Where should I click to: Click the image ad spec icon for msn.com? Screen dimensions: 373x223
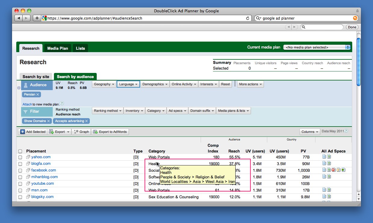point(329,190)
